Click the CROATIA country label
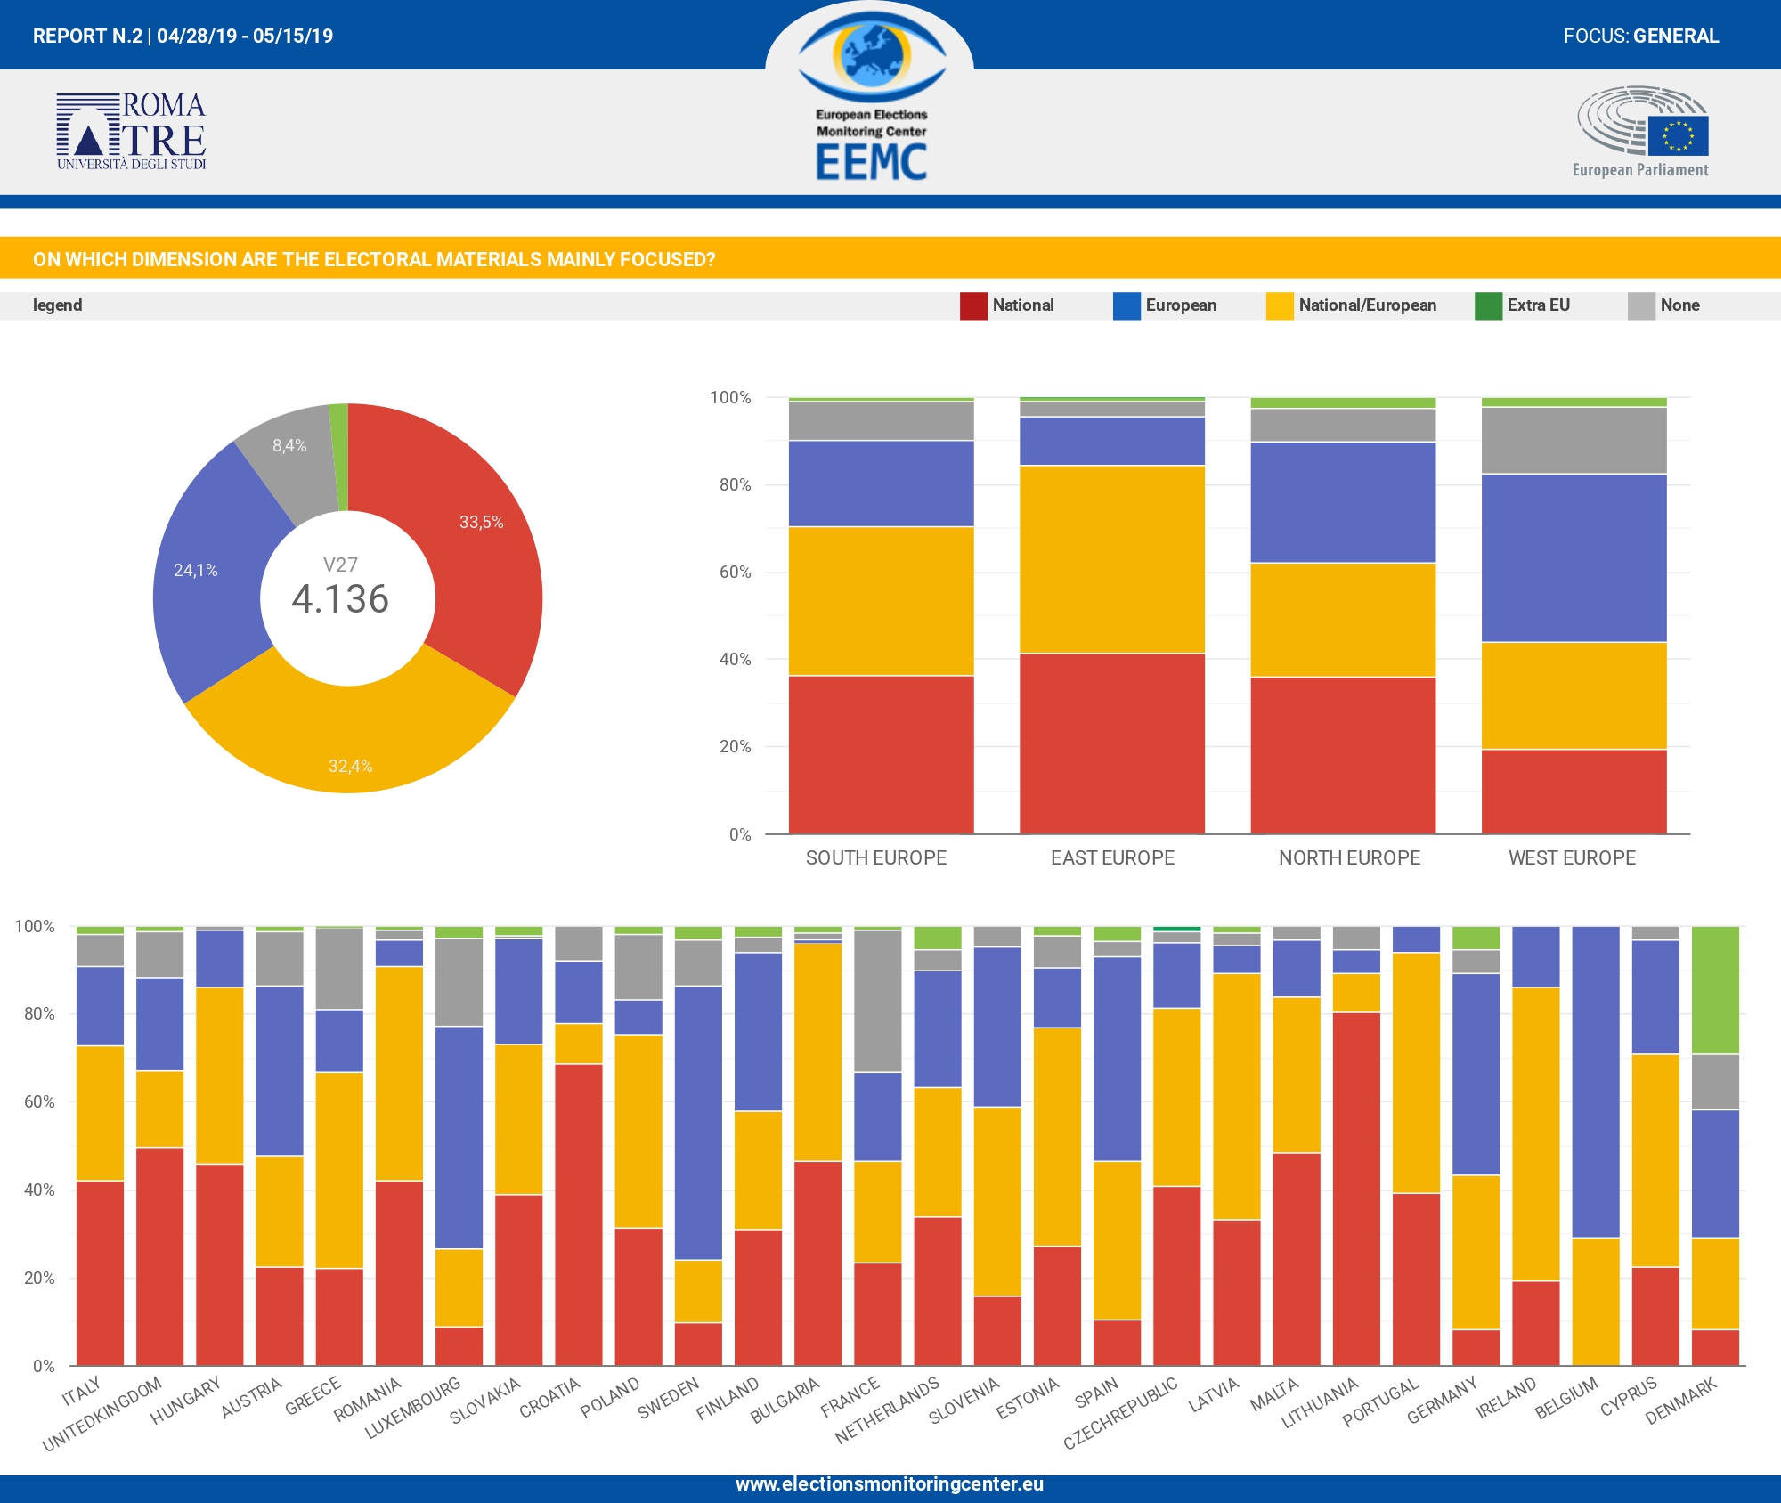This screenshot has height=1503, width=1781. click(x=549, y=1398)
